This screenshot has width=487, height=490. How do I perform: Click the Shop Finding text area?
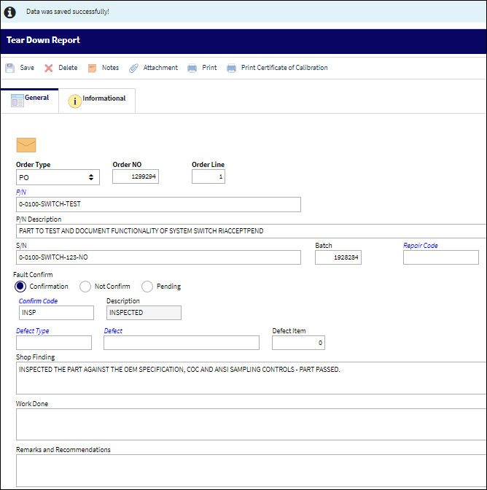click(x=251, y=378)
